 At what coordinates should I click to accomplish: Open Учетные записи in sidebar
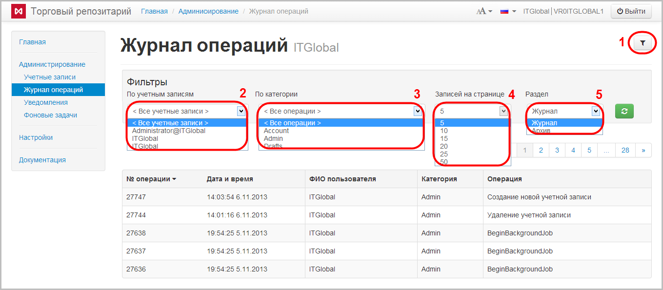click(50, 77)
